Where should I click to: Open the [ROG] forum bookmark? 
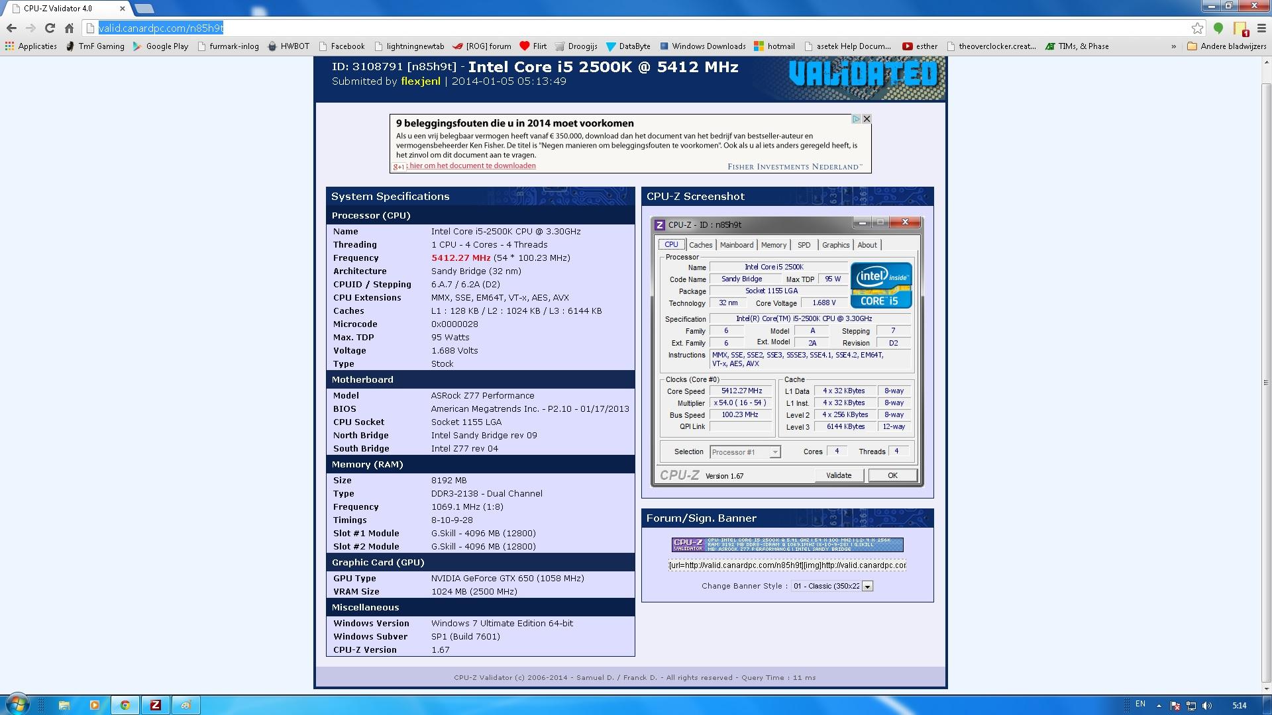coord(482,46)
